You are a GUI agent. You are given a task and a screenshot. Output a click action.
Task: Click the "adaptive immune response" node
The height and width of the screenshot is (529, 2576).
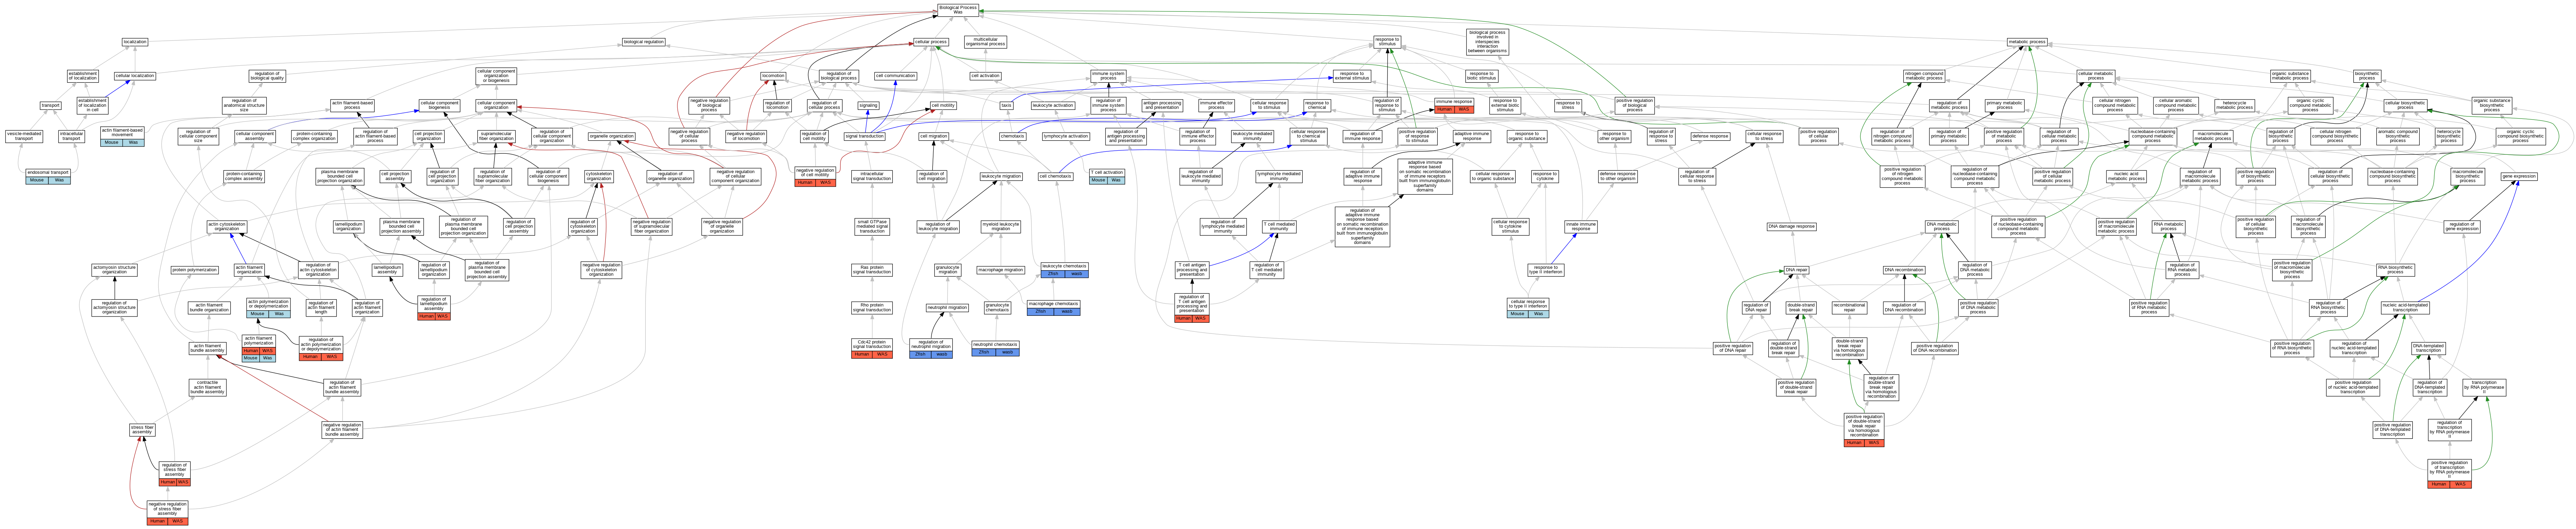point(1472,136)
